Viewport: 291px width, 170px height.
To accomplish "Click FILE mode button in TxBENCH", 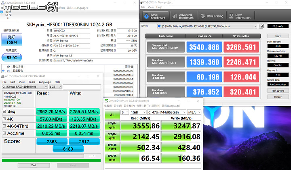I will tap(278, 26).
